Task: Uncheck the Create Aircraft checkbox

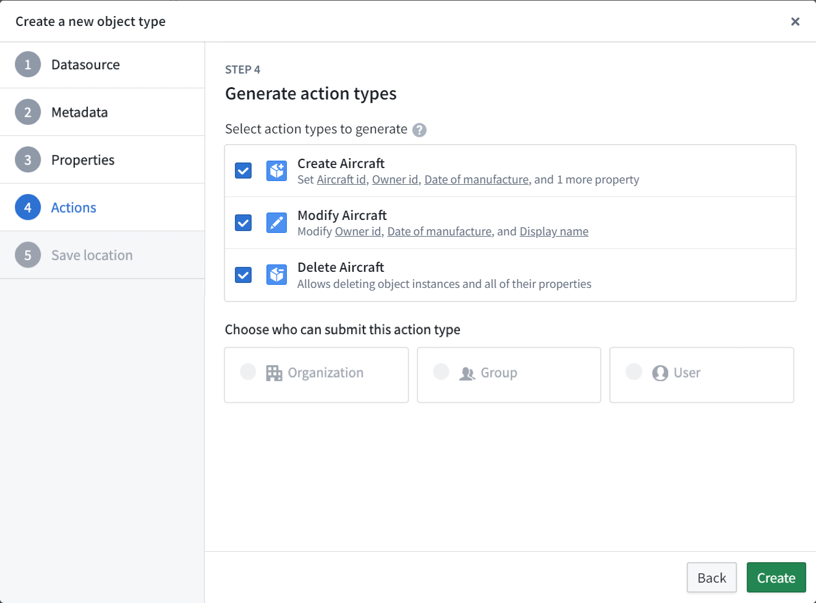Action: click(244, 171)
